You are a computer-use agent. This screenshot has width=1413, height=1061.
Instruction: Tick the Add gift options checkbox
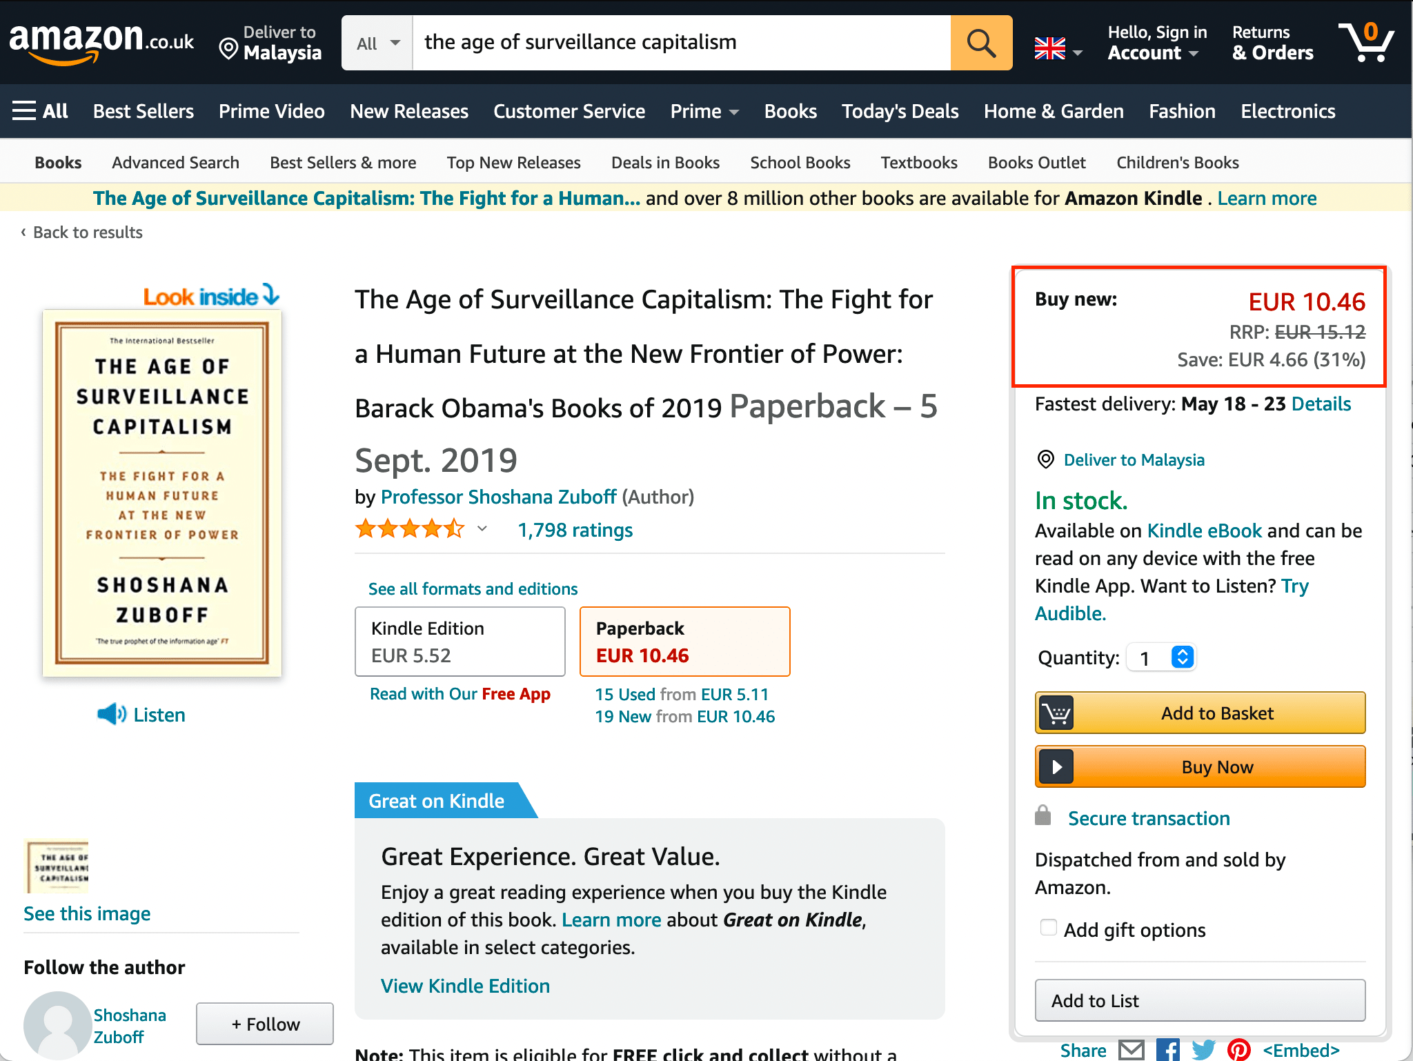[1048, 928]
